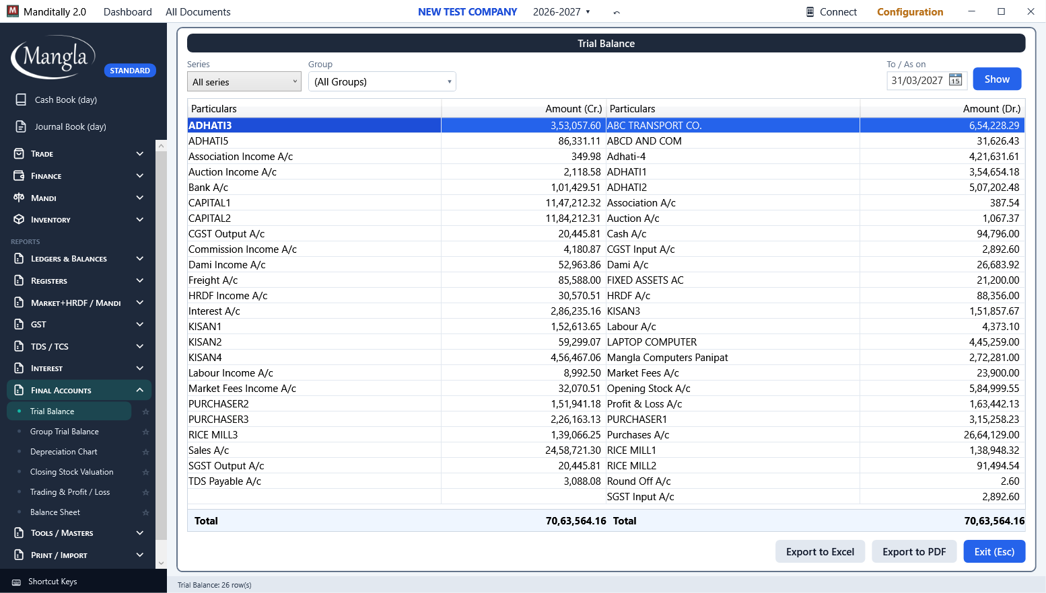Star the Group Trial Balance favorite

click(145, 432)
